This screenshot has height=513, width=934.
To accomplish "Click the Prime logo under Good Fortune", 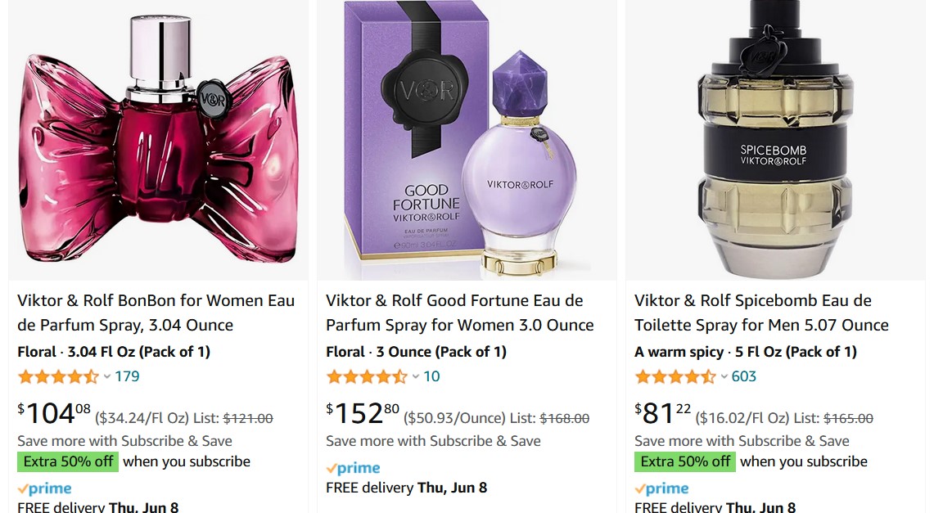I will pyautogui.click(x=354, y=469).
